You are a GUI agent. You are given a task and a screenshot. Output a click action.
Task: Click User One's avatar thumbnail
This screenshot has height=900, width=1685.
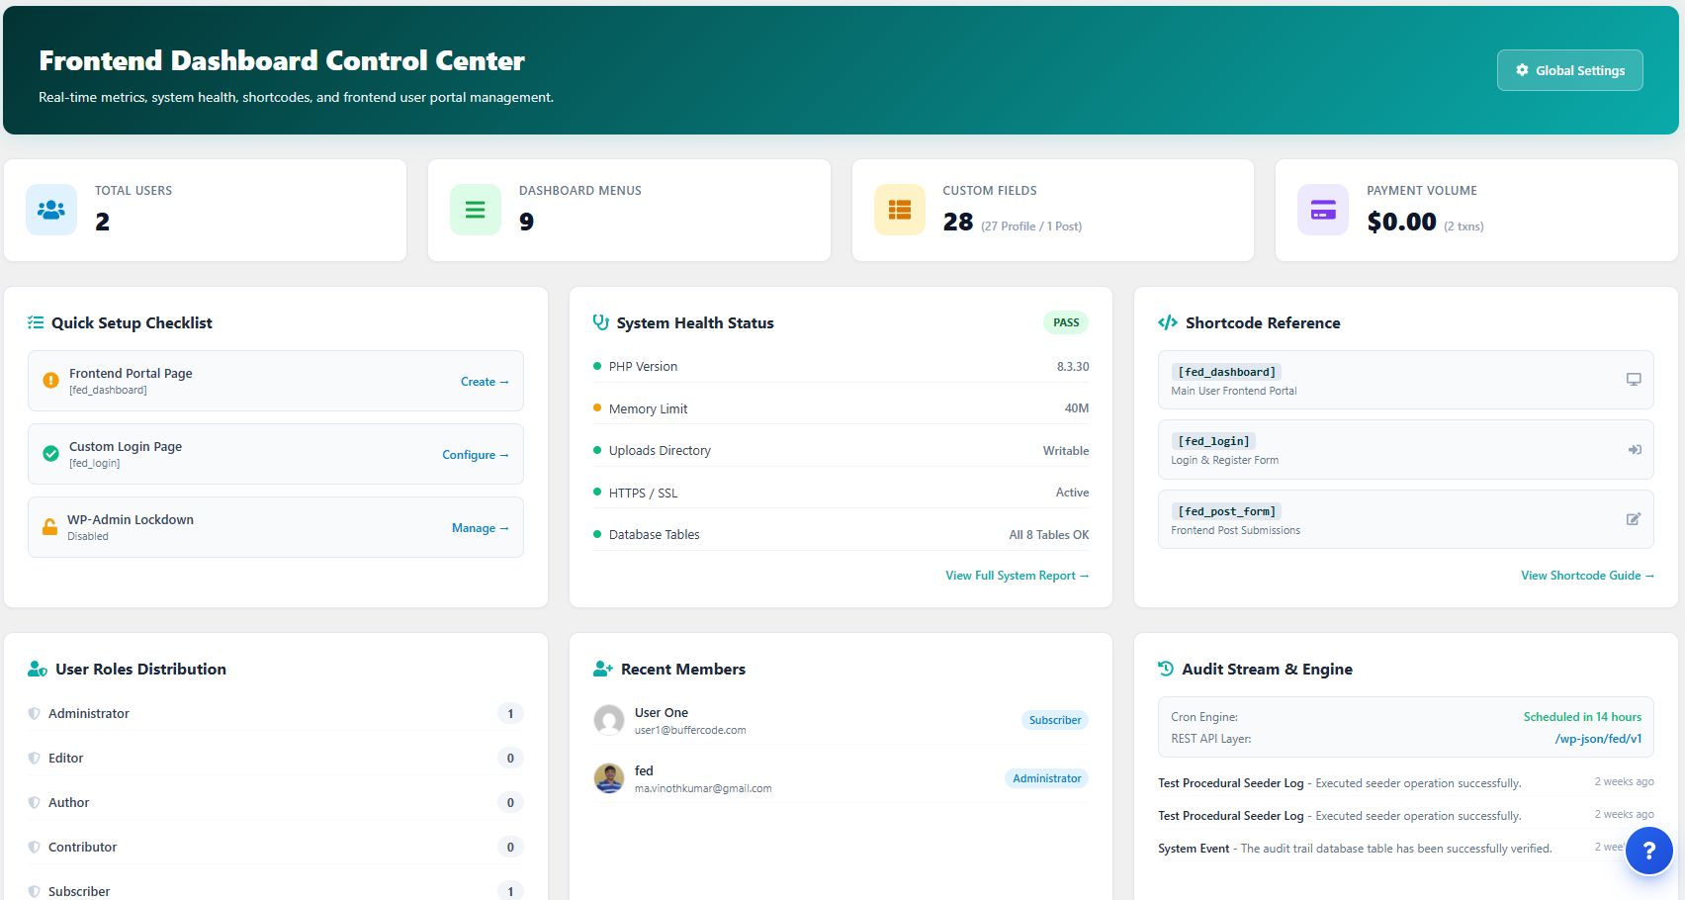click(x=609, y=720)
